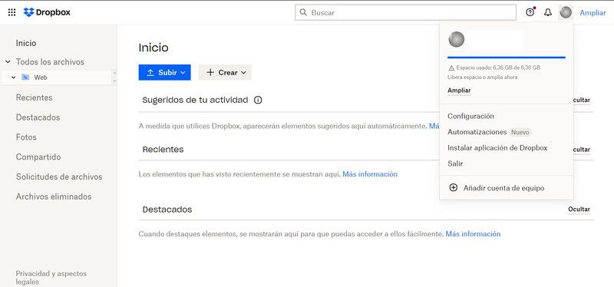Open the notifications bell
The image size is (614, 287).
(x=548, y=12)
